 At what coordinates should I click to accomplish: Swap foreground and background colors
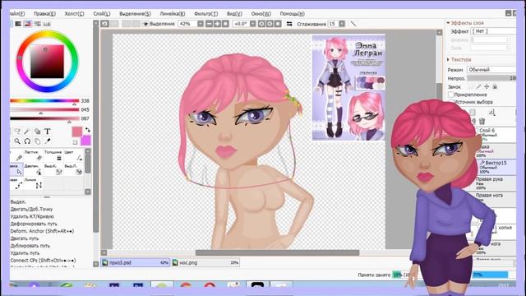point(87,130)
